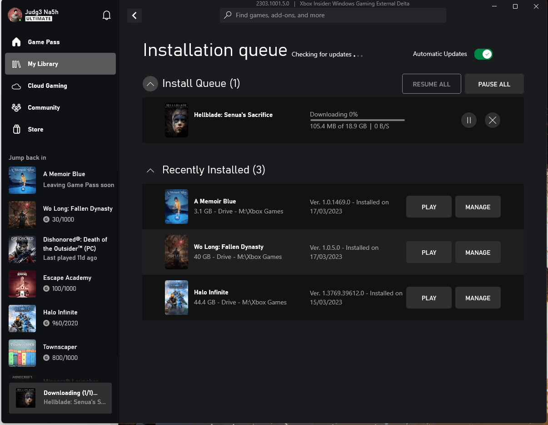The height and width of the screenshot is (425, 548).
Task: Play Wo Long: Fallen Dynasty
Action: pyautogui.click(x=429, y=253)
